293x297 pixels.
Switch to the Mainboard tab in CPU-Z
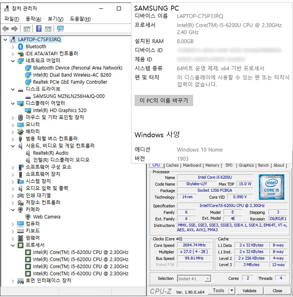[x=192, y=165]
